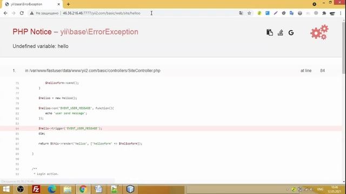Image resolution: width=346 pixels, height=194 pixels.
Task: Click the '$helloo = new Helloo();' code line
Action: click(x=58, y=98)
